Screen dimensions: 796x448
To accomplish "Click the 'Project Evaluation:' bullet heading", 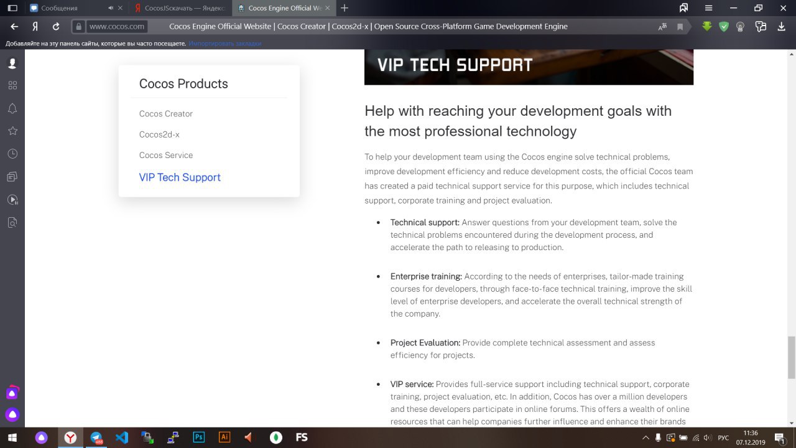I will click(x=425, y=343).
